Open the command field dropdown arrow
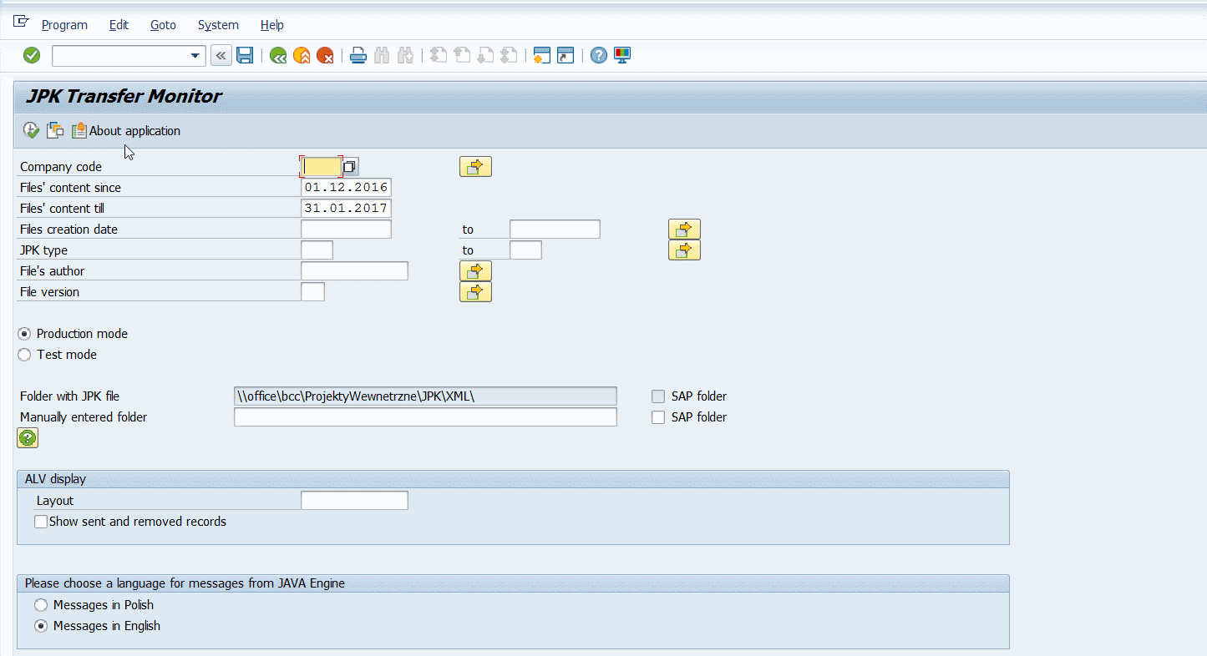1207x656 pixels. (196, 56)
